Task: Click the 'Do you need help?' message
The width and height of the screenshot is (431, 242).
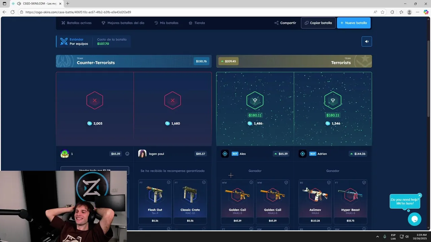Action: [405, 201]
